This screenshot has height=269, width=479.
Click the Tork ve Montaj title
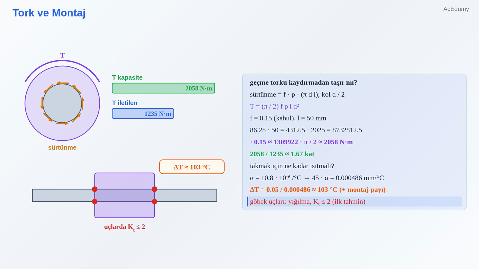[x=49, y=13]
